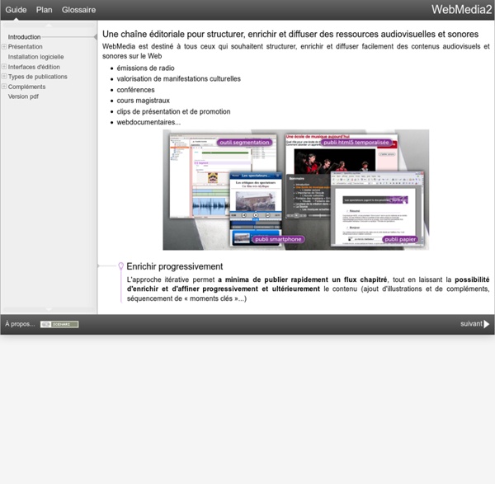Viewport: 495px width, 484px height.
Task: Click the WebMedia overview illustration image
Action: [x=296, y=190]
